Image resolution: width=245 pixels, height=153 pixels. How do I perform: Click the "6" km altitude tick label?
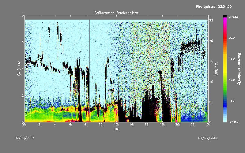point(23,42)
